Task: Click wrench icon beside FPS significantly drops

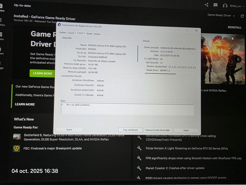Action: click(x=139, y=158)
